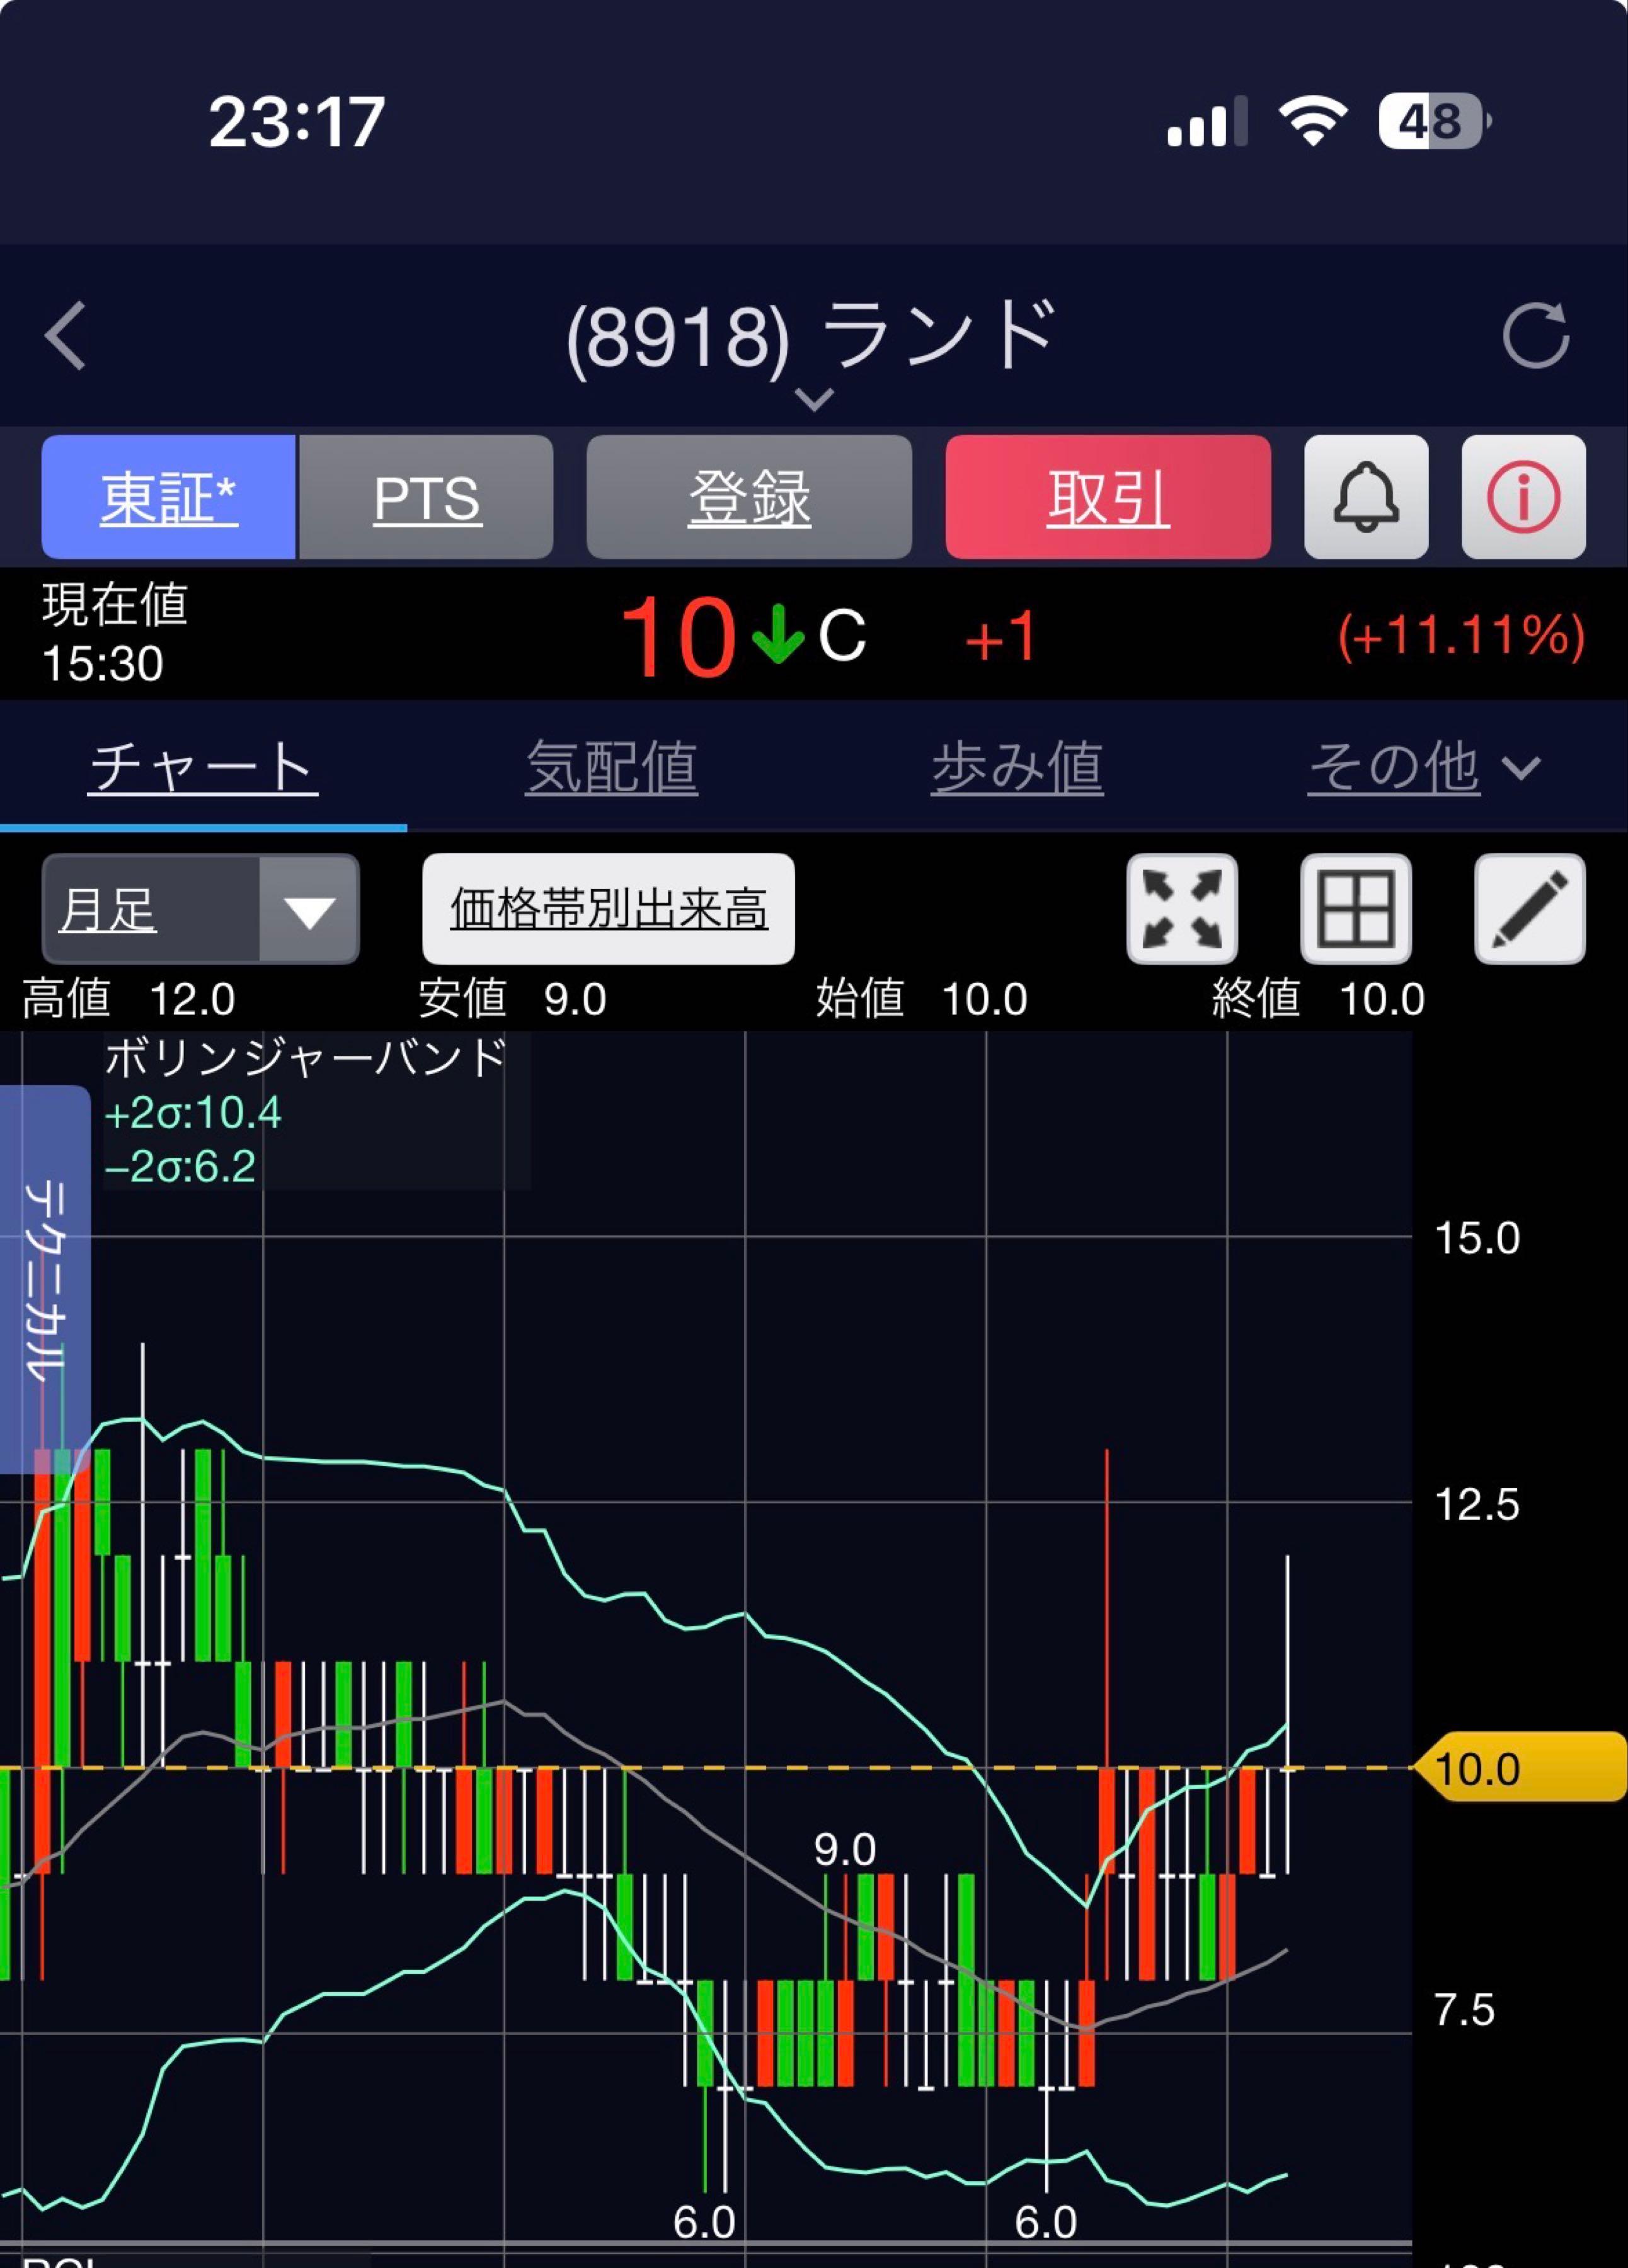Switch to the 気配値 tab
Image resolution: width=1628 pixels, height=2268 pixels.
(x=611, y=768)
